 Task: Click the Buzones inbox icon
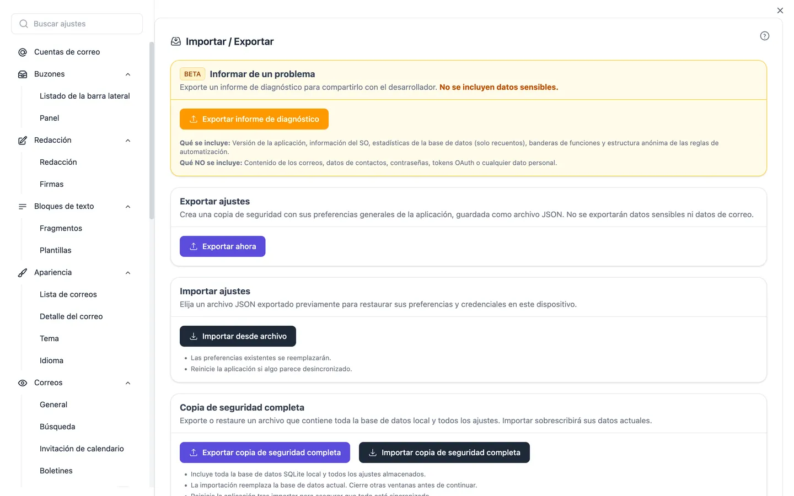pos(23,74)
